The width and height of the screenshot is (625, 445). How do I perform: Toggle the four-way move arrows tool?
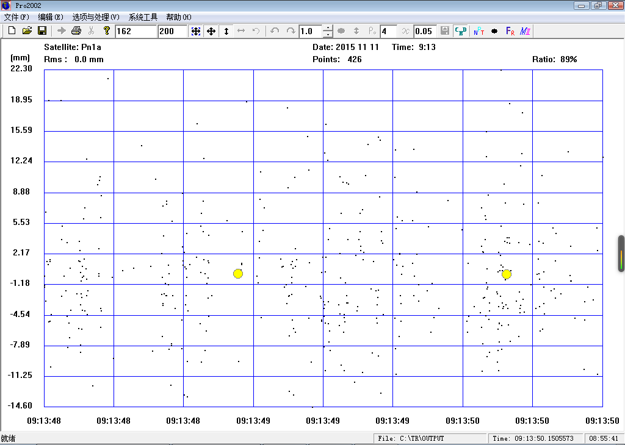[211, 31]
